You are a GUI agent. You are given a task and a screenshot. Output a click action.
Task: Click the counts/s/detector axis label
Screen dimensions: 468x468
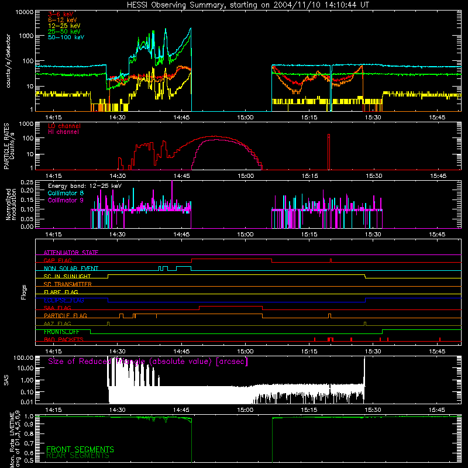(8, 61)
